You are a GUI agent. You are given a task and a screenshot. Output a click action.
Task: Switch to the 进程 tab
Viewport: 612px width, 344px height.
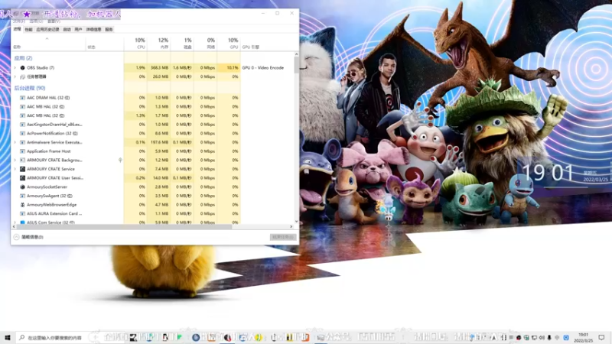[17, 29]
